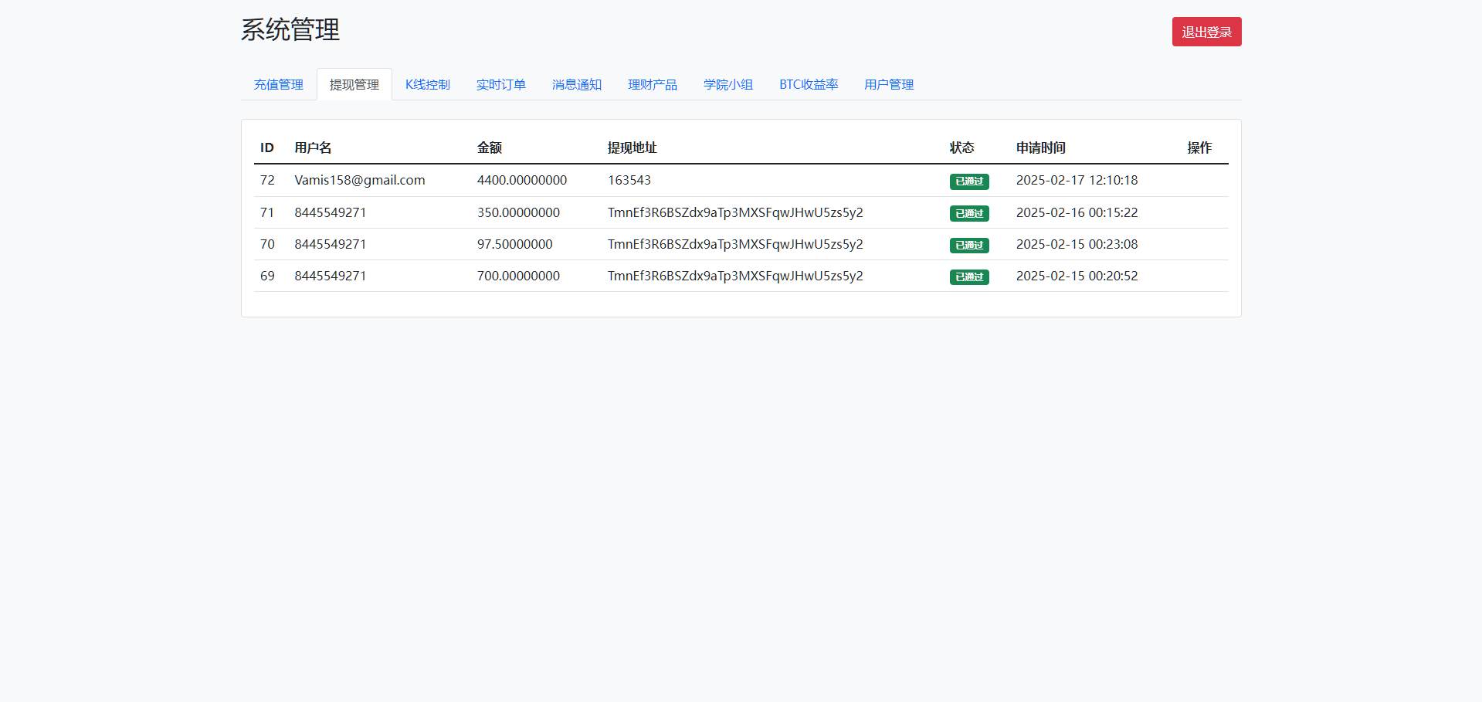This screenshot has height=702, width=1482.
Task: Click the 系统管理 page title
Action: pyautogui.click(x=290, y=29)
